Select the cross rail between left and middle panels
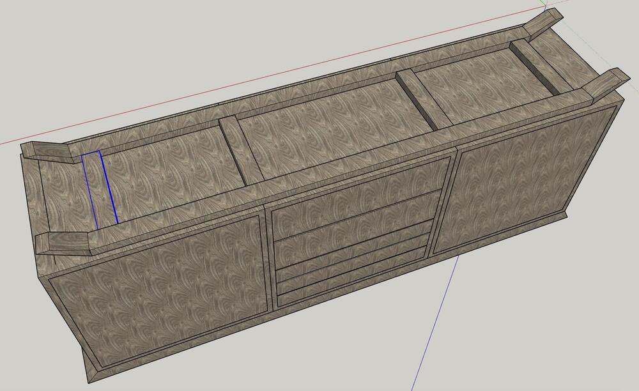639x391 pixels. pyautogui.click(x=240, y=151)
